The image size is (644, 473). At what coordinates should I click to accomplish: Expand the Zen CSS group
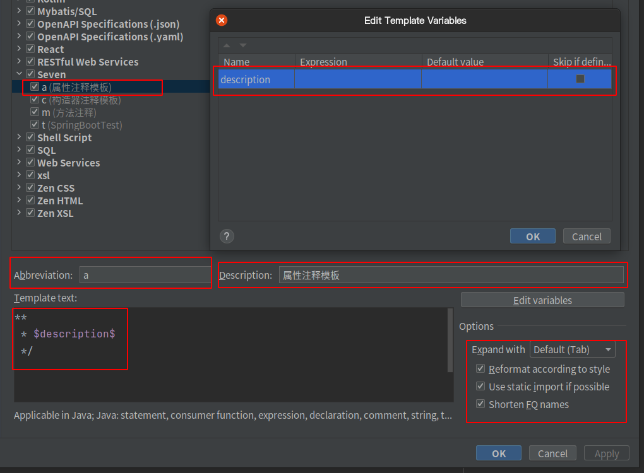pyautogui.click(x=19, y=188)
